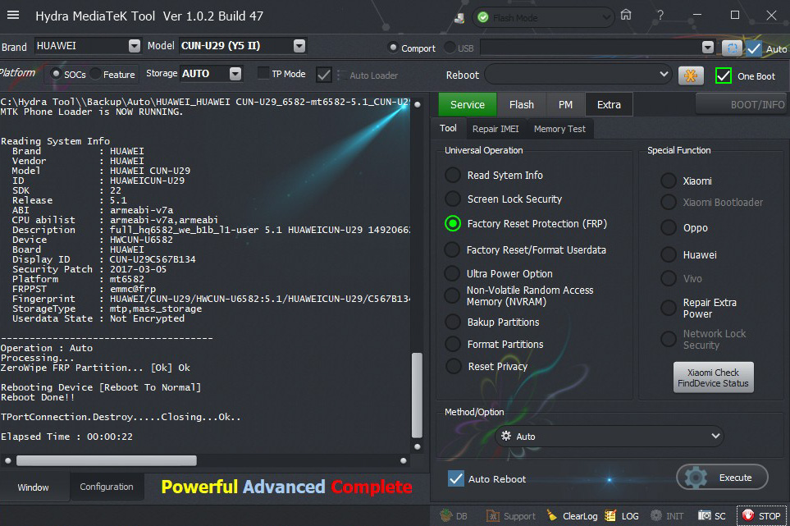790x526 pixels.
Task: Select Bakup Partitions operation
Action: (x=453, y=322)
